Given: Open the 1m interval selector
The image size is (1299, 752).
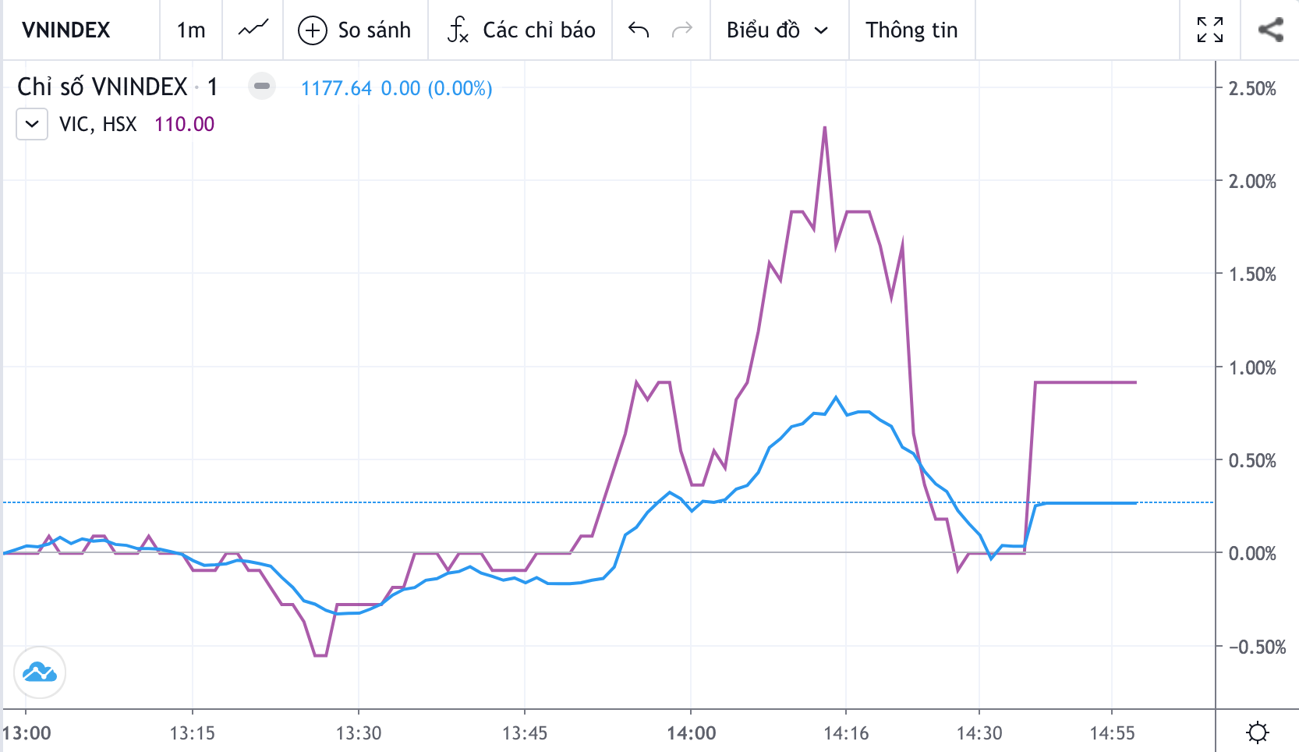Looking at the screenshot, I should coord(191,30).
